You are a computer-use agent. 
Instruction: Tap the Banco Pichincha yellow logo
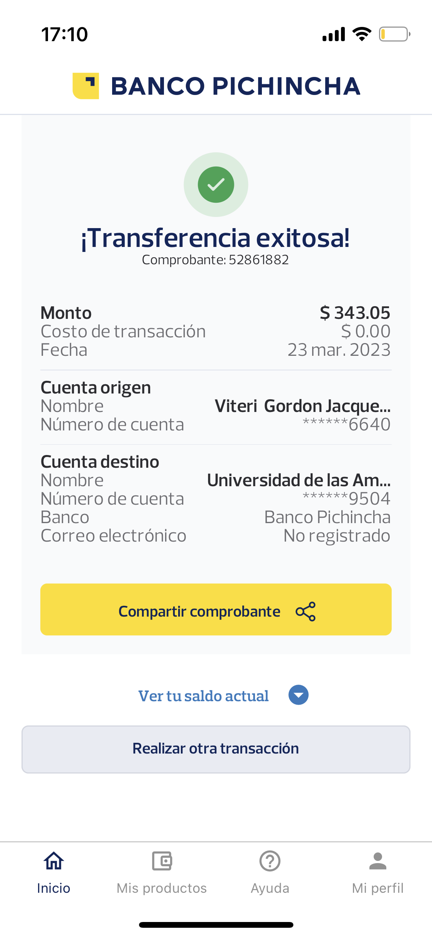point(86,86)
